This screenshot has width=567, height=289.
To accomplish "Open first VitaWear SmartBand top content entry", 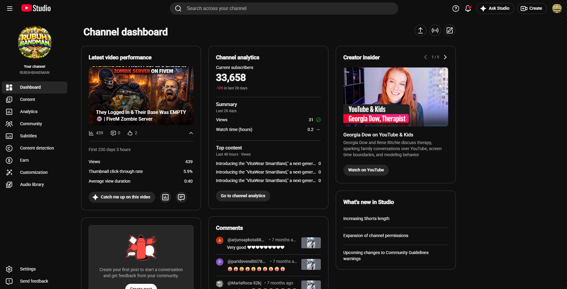I will coord(268,163).
